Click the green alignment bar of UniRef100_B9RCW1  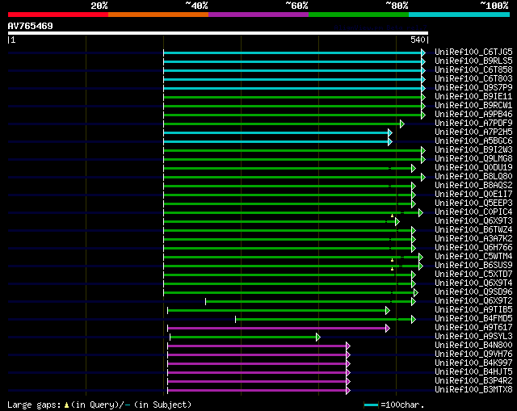[x=292, y=106]
